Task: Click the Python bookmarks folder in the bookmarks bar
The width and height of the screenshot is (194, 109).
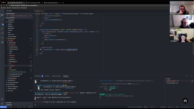Action: [x=3, y=8]
